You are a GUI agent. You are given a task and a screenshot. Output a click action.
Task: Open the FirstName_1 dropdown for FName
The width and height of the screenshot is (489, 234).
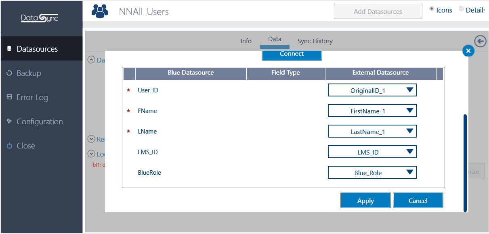pos(372,111)
